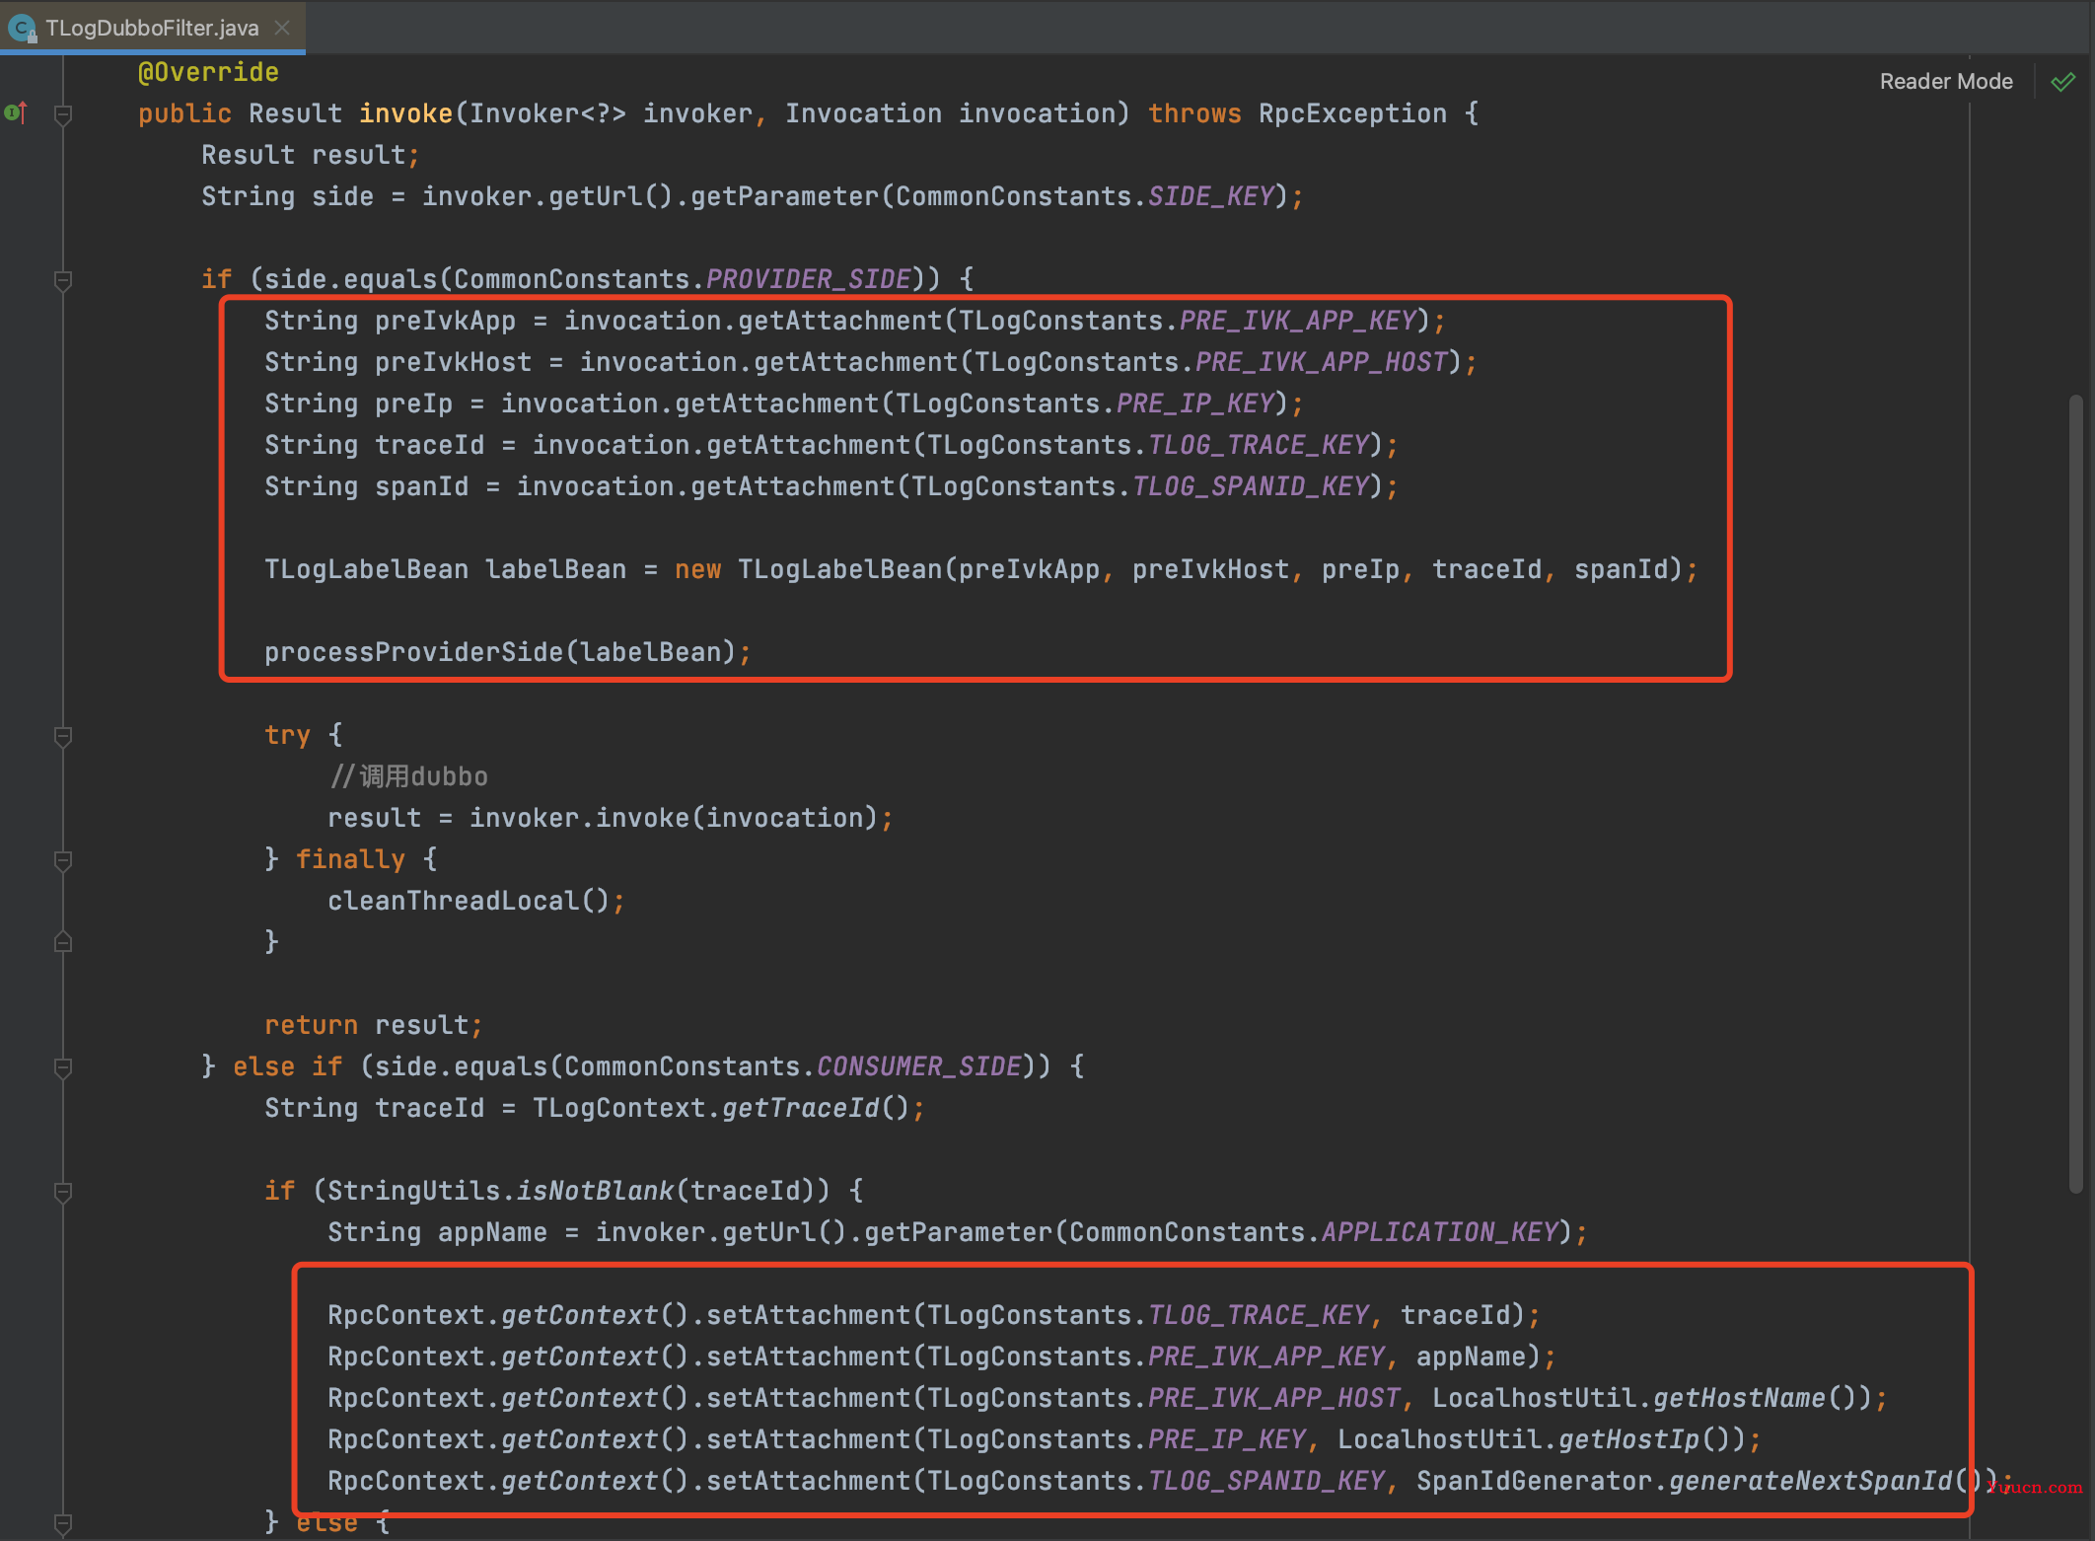Click the @Override annotation
This screenshot has height=1541, width=2095.
208,72
